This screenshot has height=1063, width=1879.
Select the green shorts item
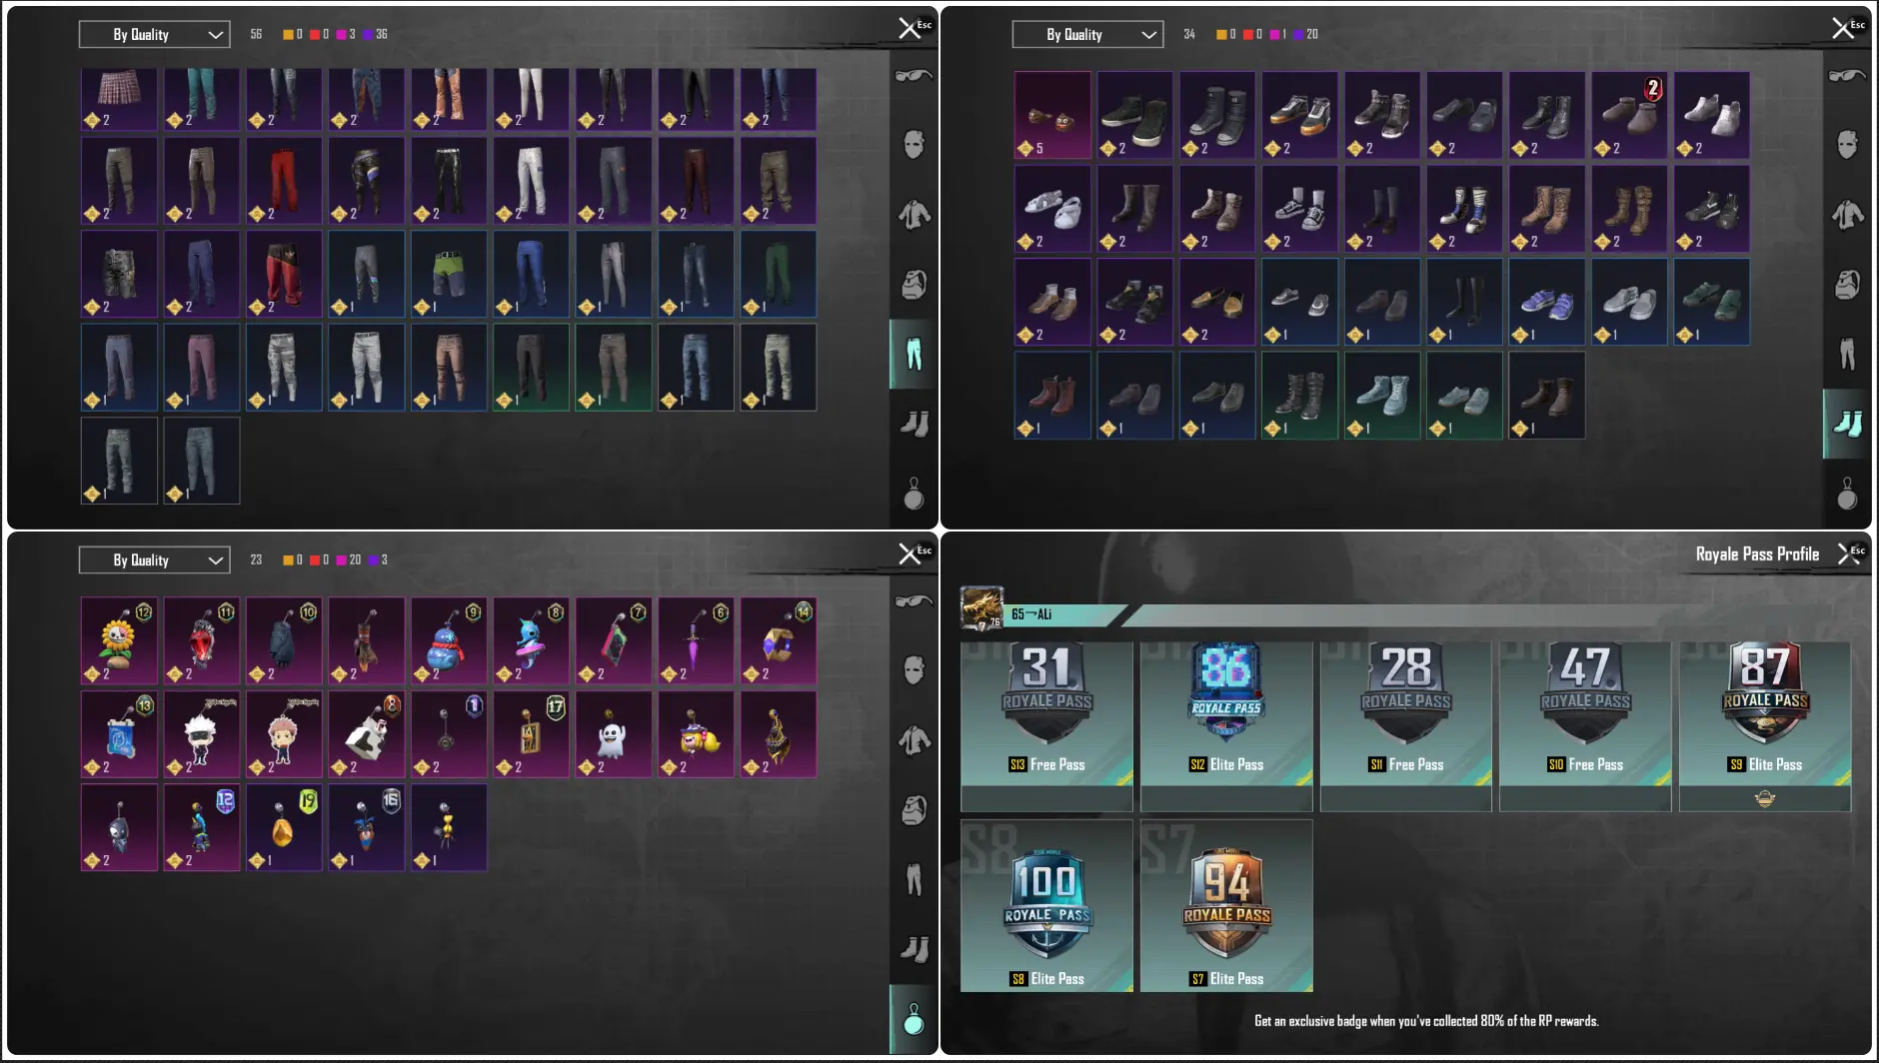(x=449, y=274)
